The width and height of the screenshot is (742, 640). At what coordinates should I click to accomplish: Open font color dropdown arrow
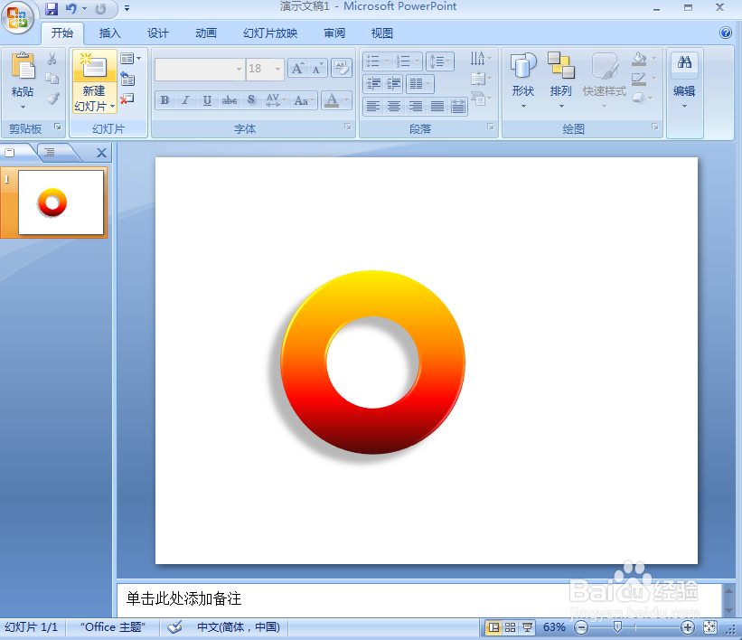tap(346, 100)
